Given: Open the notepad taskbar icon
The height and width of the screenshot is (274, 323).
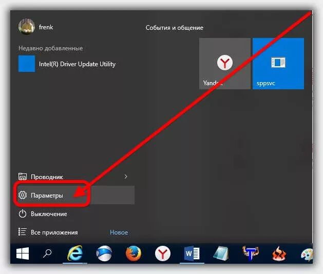Looking at the screenshot, I should coord(221,253).
